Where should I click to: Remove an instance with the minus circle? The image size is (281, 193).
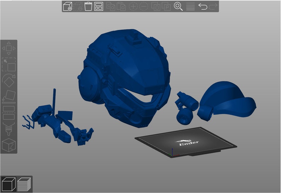point(144,6)
